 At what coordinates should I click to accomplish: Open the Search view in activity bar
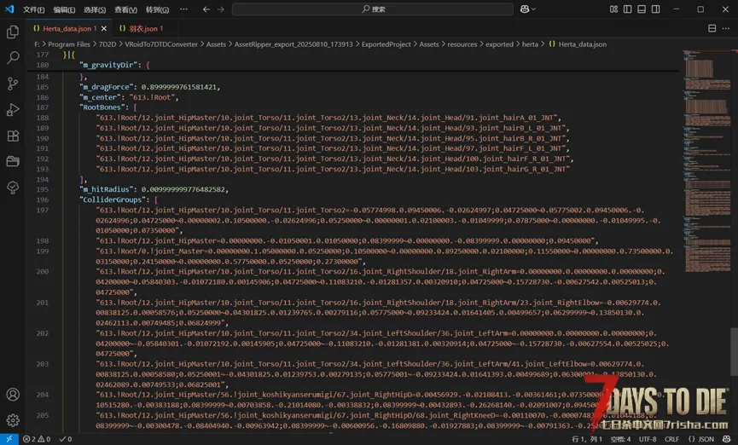[13, 58]
